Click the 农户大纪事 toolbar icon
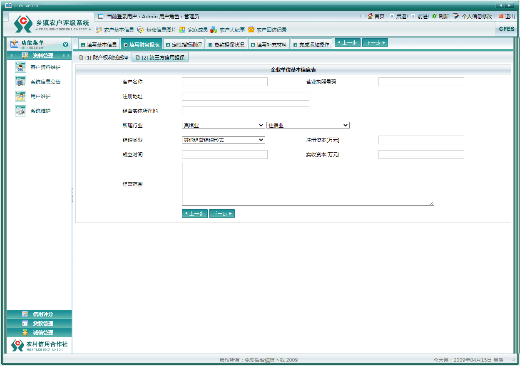The width and height of the screenshot is (520, 366). pyautogui.click(x=214, y=30)
